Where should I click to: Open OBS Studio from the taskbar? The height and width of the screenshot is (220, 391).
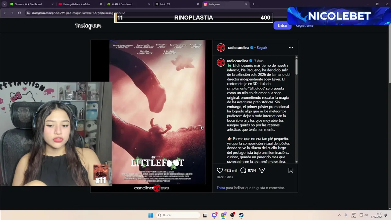tap(232, 215)
